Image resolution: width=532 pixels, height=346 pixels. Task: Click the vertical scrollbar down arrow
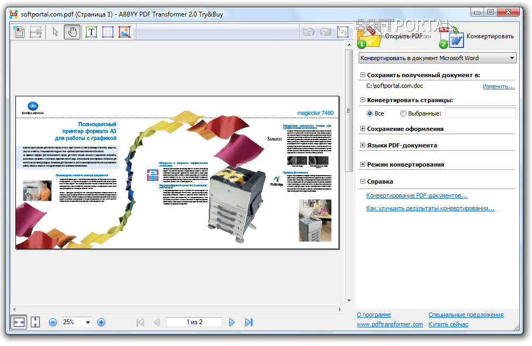[x=349, y=300]
